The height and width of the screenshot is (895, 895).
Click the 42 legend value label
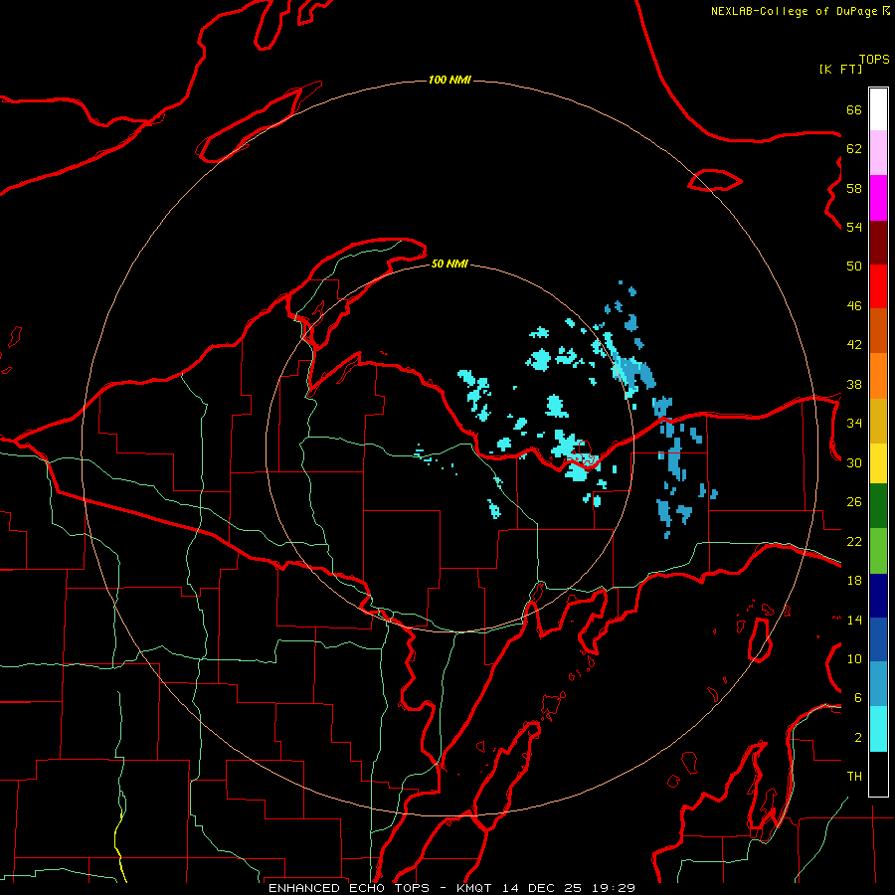point(854,345)
